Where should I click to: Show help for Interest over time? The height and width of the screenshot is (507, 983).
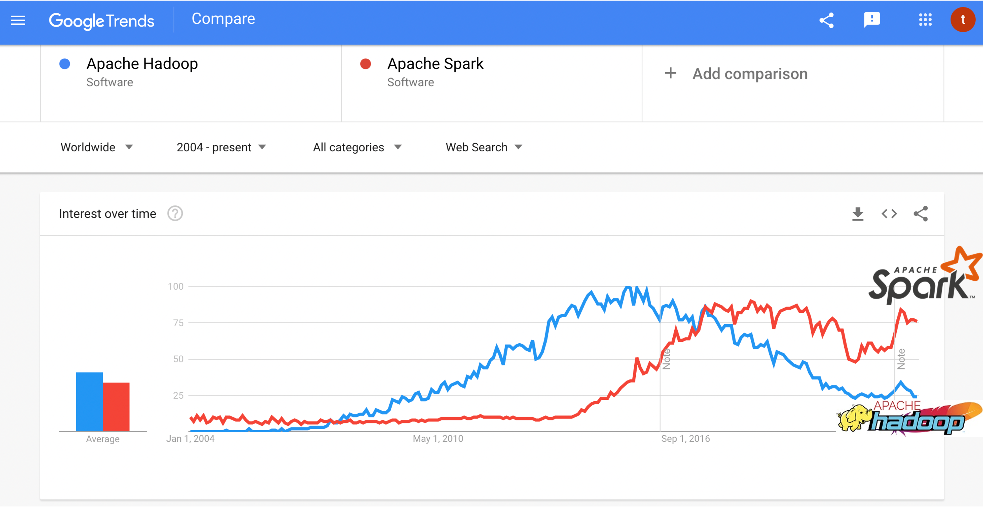click(x=175, y=214)
